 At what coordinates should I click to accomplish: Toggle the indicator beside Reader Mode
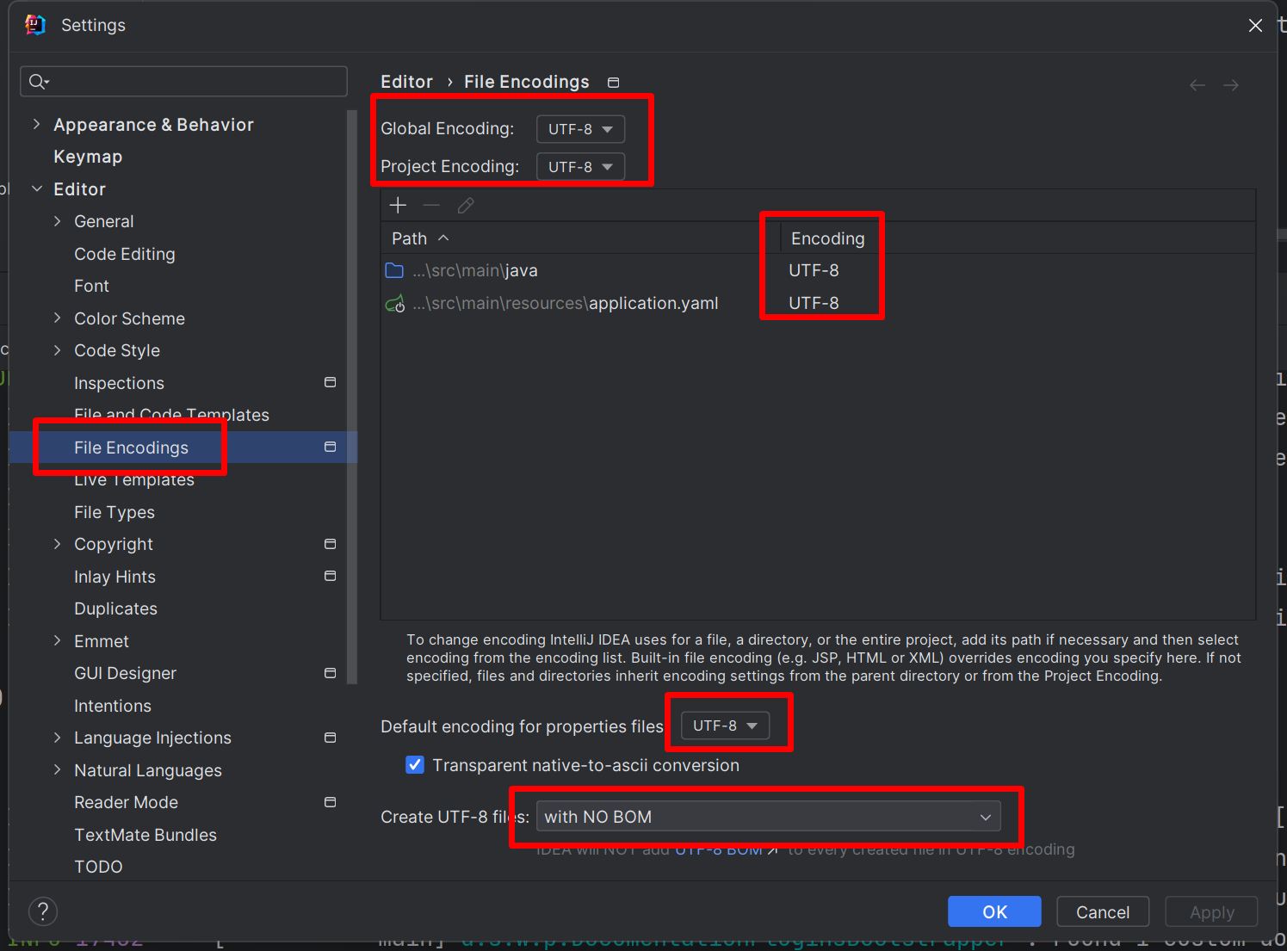pyautogui.click(x=330, y=802)
